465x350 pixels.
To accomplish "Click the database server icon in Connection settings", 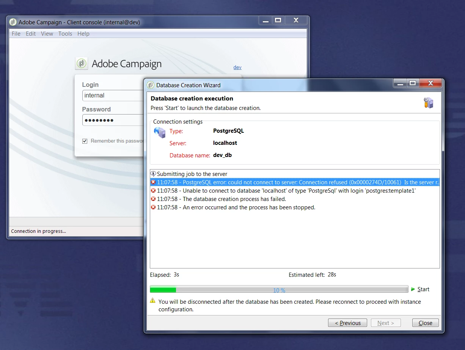I will click(x=160, y=133).
